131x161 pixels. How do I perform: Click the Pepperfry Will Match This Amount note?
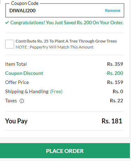54,47
